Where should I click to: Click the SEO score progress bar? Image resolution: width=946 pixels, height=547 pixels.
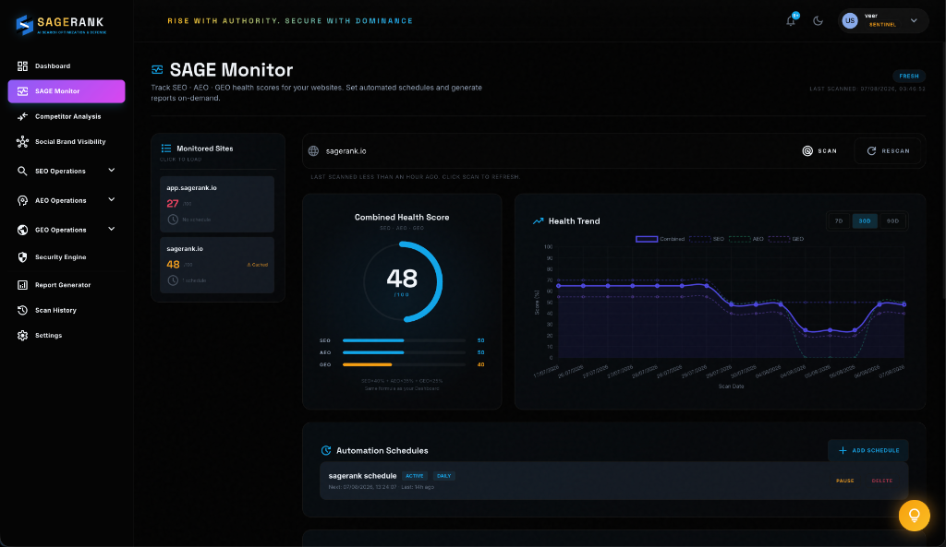point(404,340)
